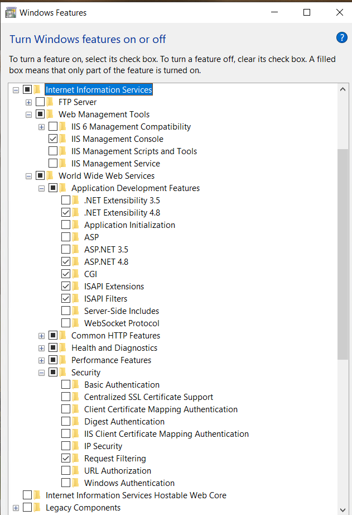Open the blue help question mark icon
This screenshot has height=515, width=352.
point(341,38)
